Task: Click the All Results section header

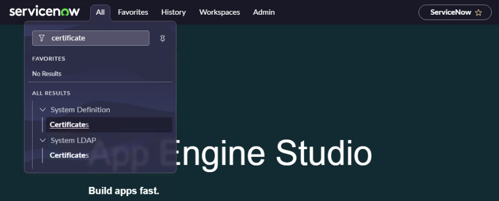Action: (x=51, y=93)
